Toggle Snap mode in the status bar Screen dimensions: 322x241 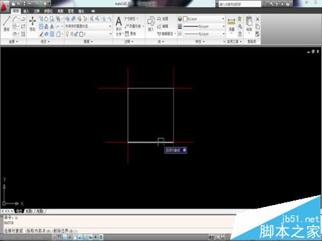(x=54, y=237)
